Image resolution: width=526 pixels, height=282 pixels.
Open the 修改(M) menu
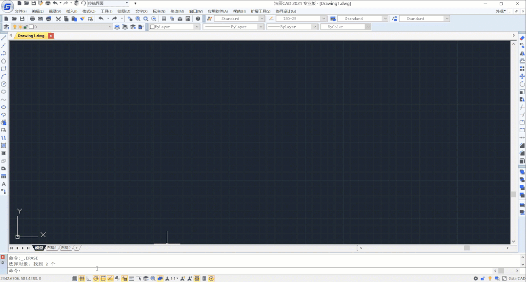coord(177,11)
